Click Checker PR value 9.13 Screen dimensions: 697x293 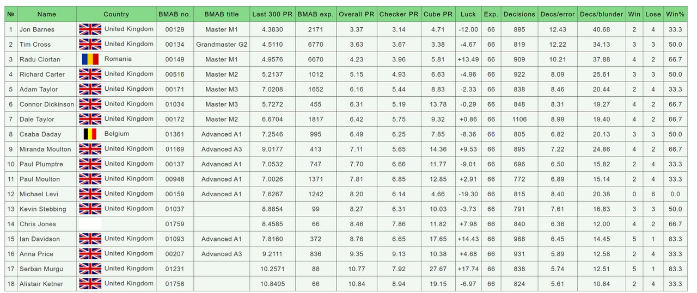point(399,254)
